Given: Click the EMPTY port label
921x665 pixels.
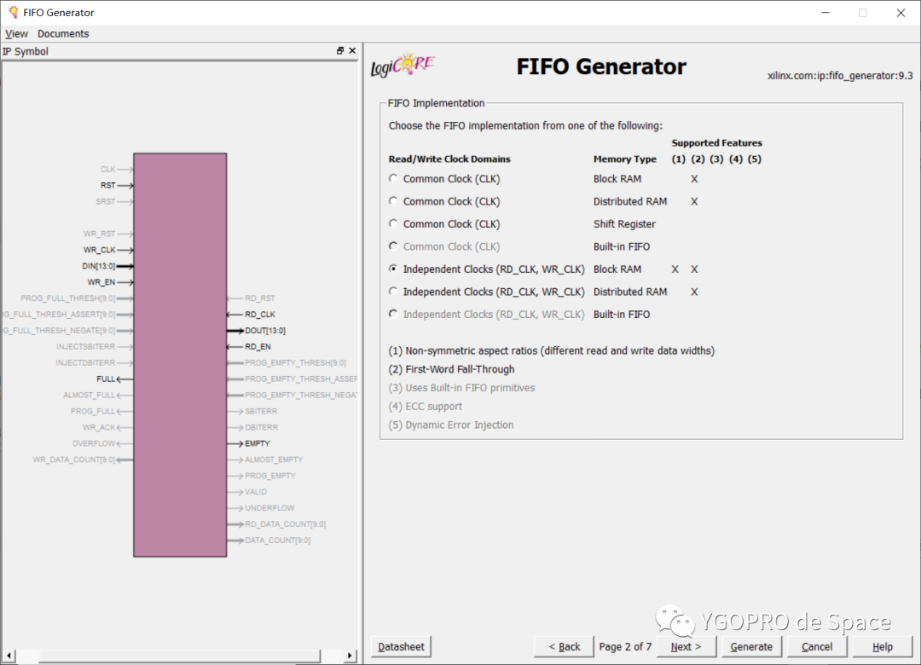Looking at the screenshot, I should (258, 444).
